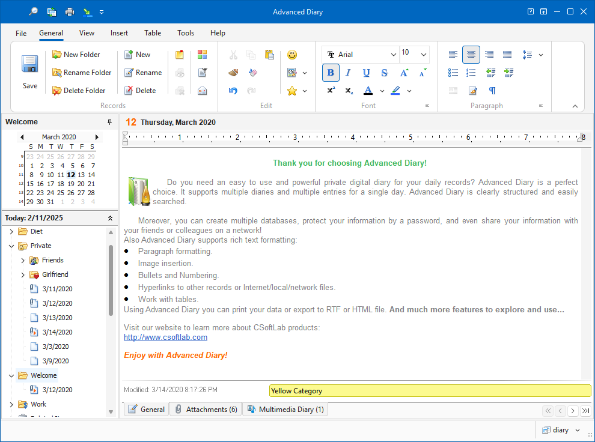The image size is (595, 442).
Task: Click the categories colored squares icon
Action: click(x=202, y=55)
